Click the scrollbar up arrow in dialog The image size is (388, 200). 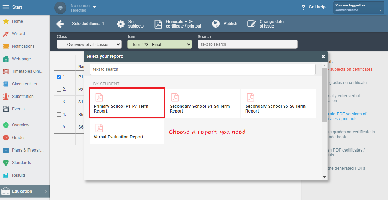pyautogui.click(x=324, y=66)
